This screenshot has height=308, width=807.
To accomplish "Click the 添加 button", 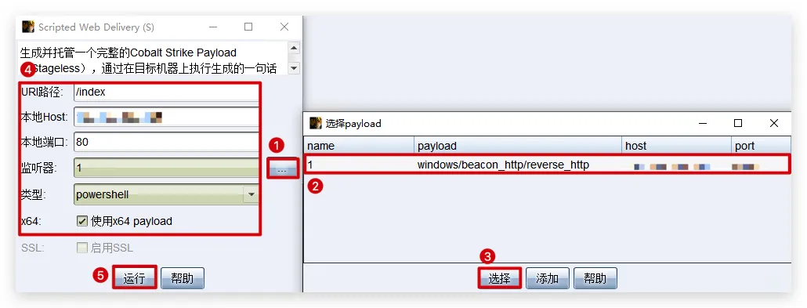I will (x=547, y=279).
